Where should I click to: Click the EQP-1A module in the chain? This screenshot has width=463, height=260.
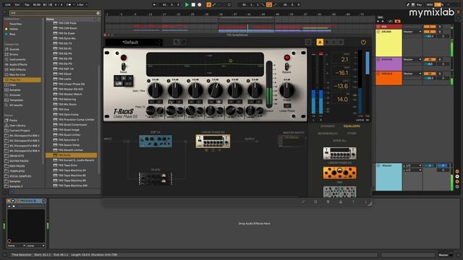pyautogui.click(x=156, y=142)
